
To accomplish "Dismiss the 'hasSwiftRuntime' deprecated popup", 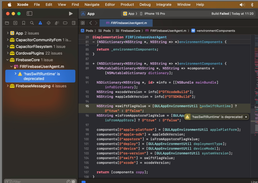I will 246,117.
